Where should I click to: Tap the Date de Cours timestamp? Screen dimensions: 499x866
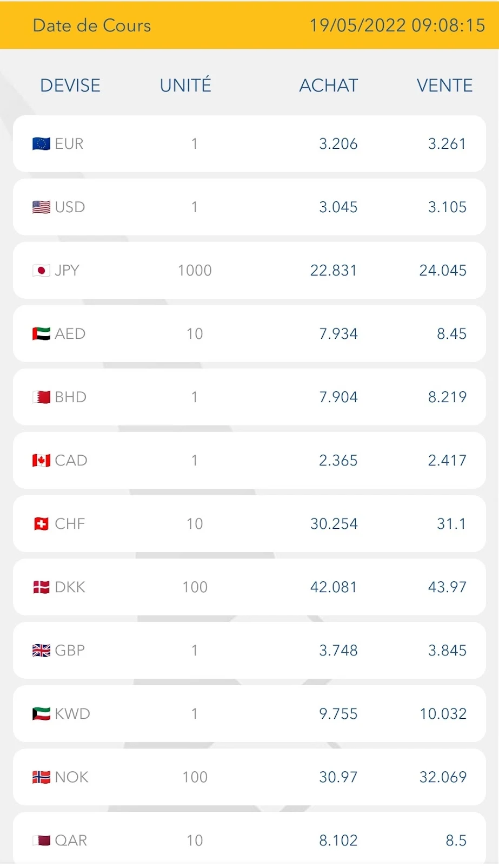click(397, 25)
